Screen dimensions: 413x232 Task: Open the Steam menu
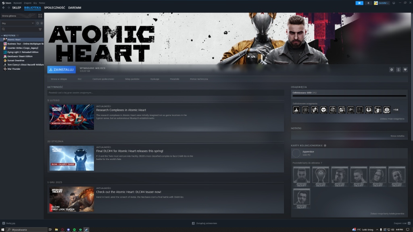coord(7,3)
